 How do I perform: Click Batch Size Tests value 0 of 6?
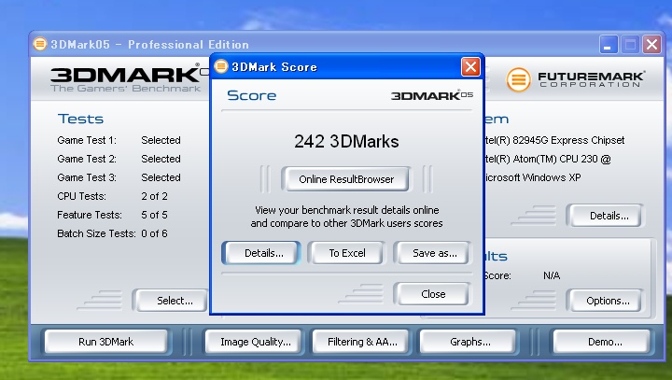coord(154,233)
